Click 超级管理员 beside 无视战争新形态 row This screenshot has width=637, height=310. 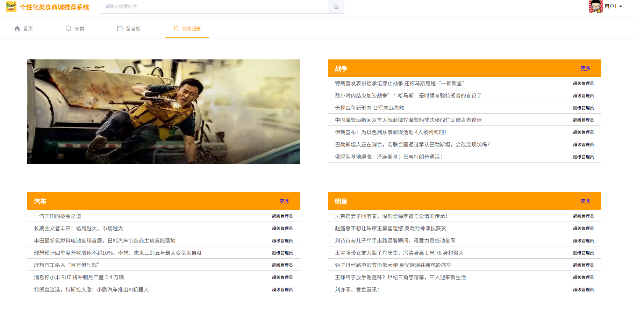point(583,108)
